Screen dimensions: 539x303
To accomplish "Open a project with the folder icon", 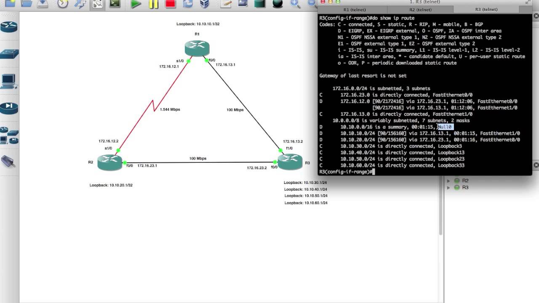I will tap(27, 3).
